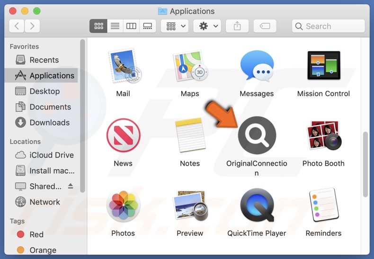Eject the Shared... volume
This screenshot has height=259, width=374.
point(71,186)
